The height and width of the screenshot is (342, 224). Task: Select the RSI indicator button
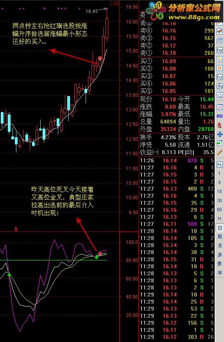(x=219, y=116)
